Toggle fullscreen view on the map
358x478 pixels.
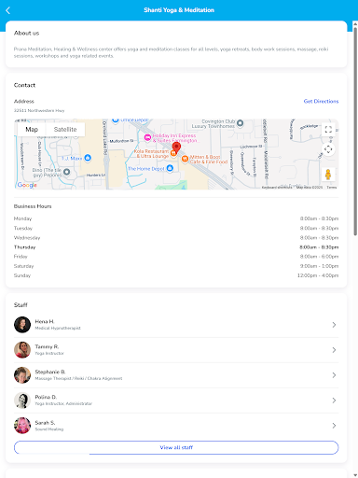[328, 129]
